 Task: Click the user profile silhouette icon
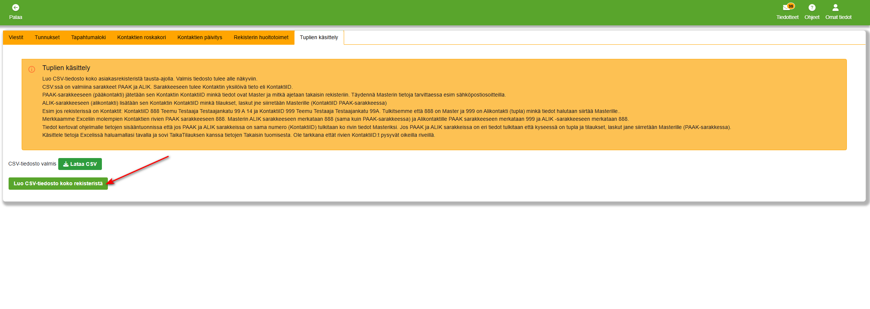(x=835, y=7)
